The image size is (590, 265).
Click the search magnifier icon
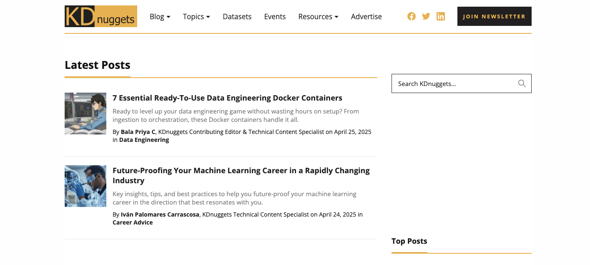pos(522,83)
